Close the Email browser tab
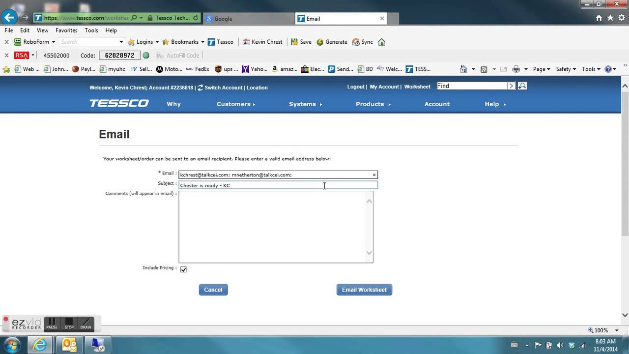Screen dimensions: 629x354 [382, 19]
